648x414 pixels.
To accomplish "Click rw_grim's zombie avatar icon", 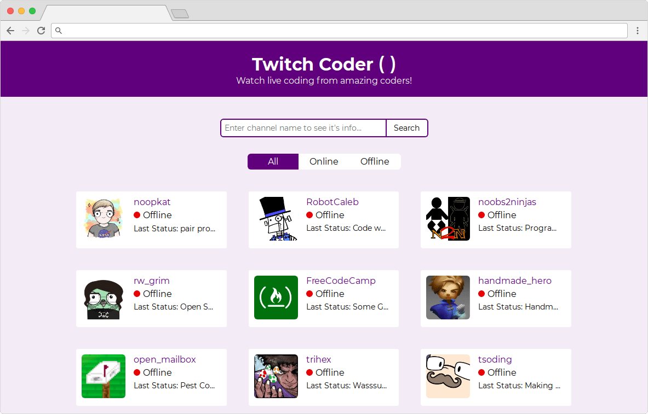I will [x=103, y=298].
